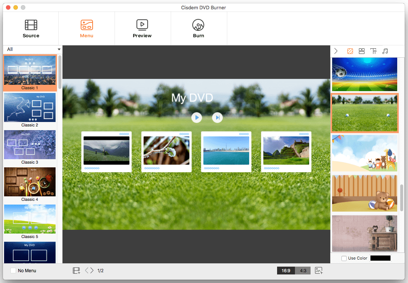Click the add chapter filmstrip icon

pyautogui.click(x=76, y=270)
